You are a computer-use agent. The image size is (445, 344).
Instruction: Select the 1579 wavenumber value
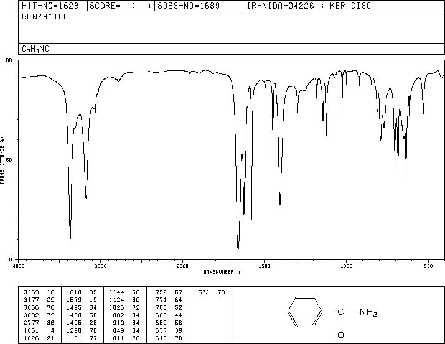tap(74, 300)
